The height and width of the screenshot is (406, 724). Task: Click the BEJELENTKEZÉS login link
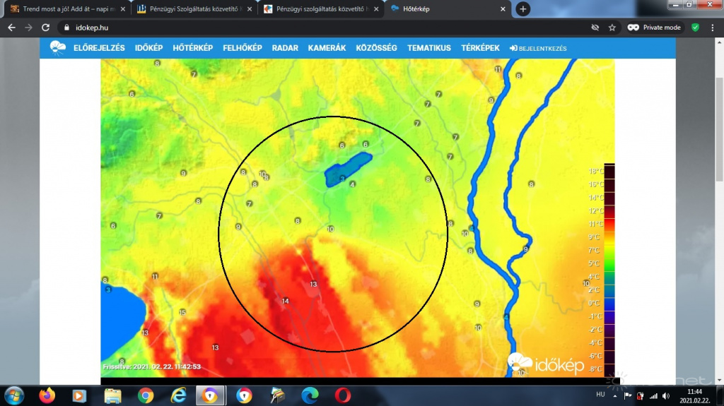click(538, 49)
